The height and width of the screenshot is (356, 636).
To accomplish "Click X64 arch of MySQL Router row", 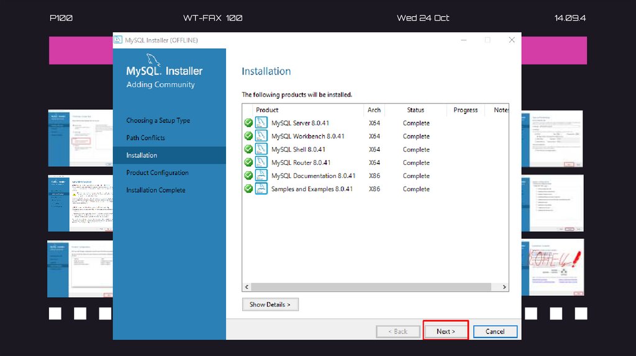I will click(x=375, y=162).
